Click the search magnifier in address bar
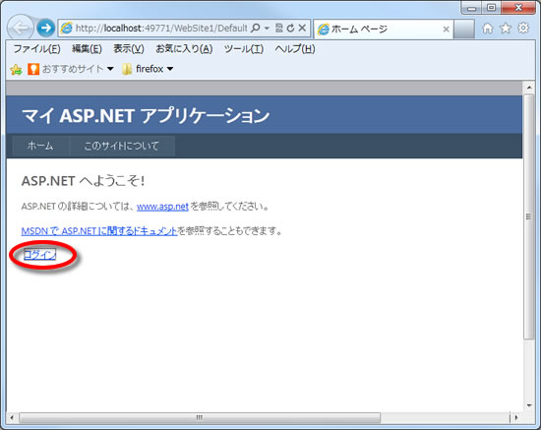 point(256,28)
